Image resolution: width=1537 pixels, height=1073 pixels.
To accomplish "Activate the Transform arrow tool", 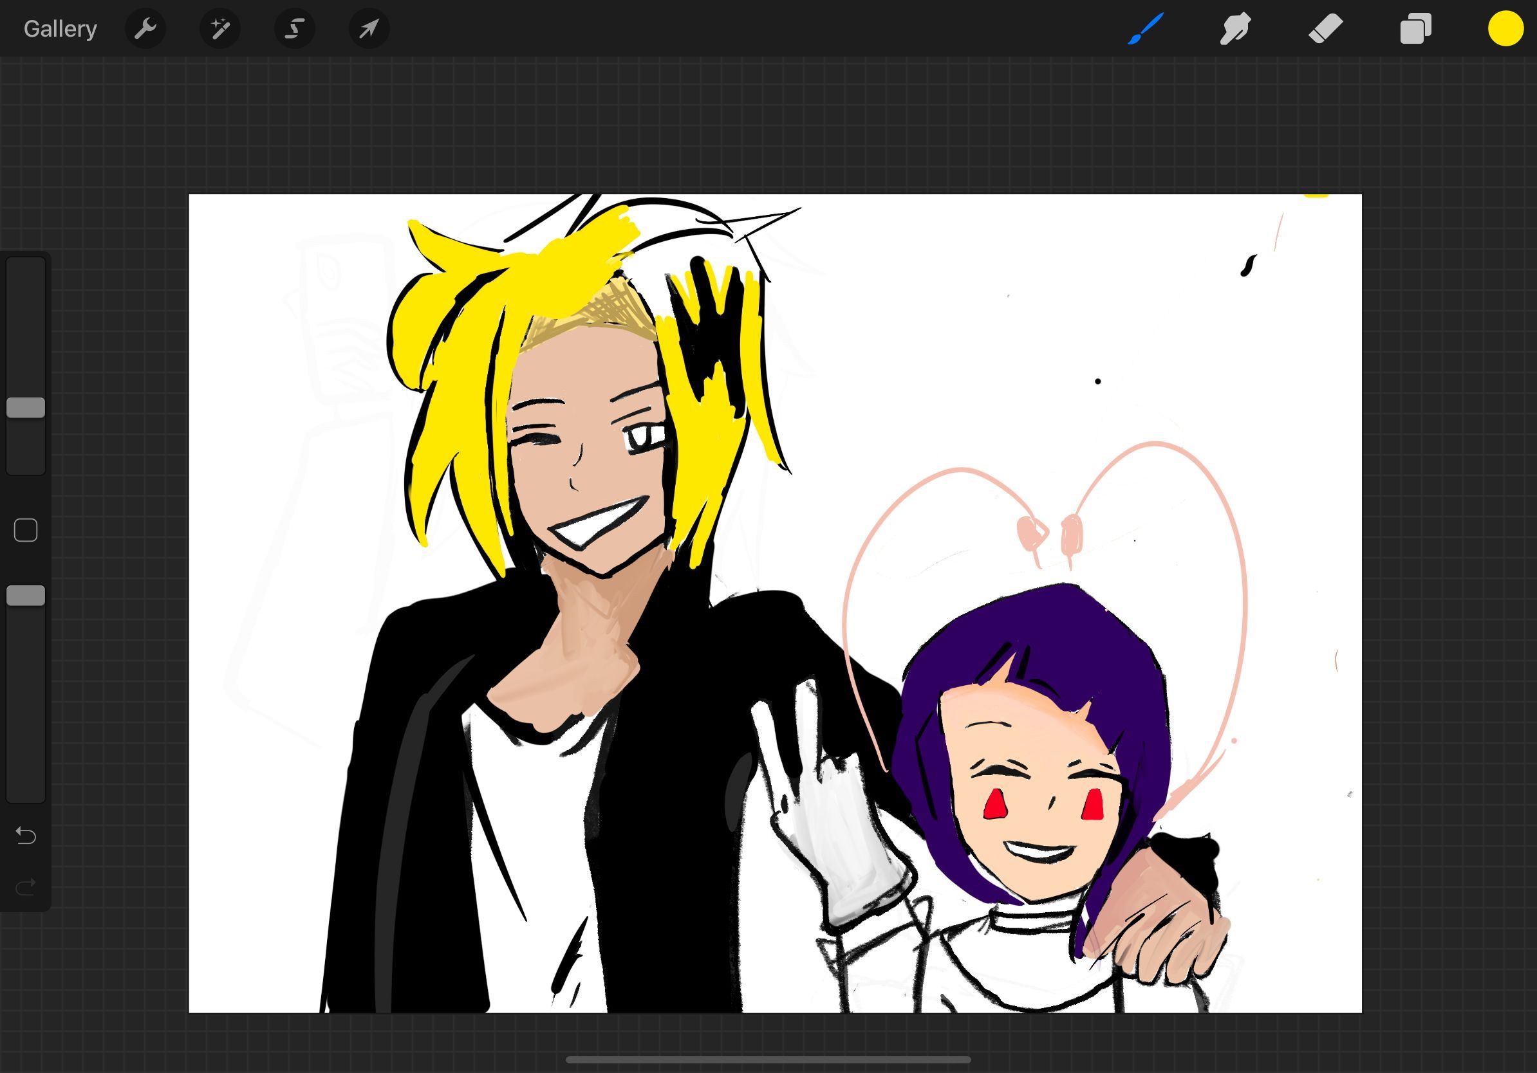I will tap(369, 29).
